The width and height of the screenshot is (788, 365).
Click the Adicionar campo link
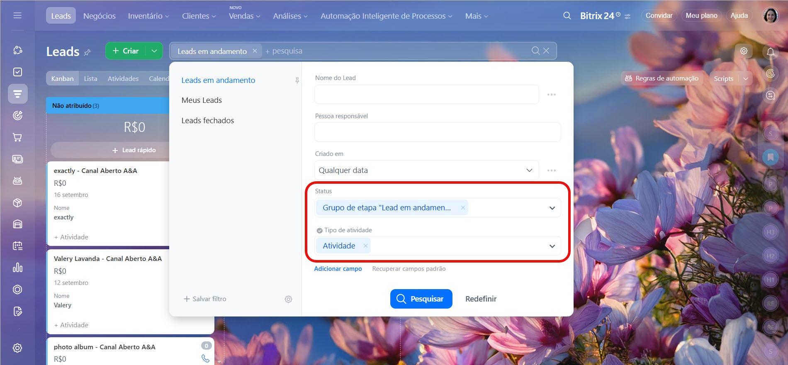tap(338, 269)
